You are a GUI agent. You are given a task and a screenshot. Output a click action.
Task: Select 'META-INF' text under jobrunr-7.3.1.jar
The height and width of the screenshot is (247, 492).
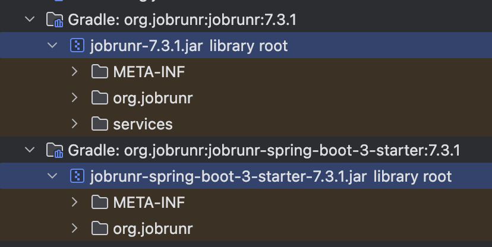coord(149,72)
